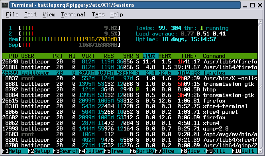265x156 pixels.
Task: Open the Help menu
Action: 117,15
